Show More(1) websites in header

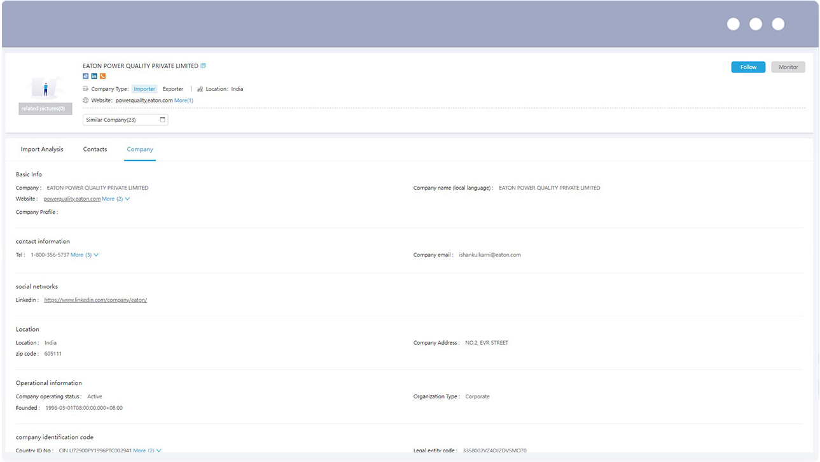click(x=184, y=101)
